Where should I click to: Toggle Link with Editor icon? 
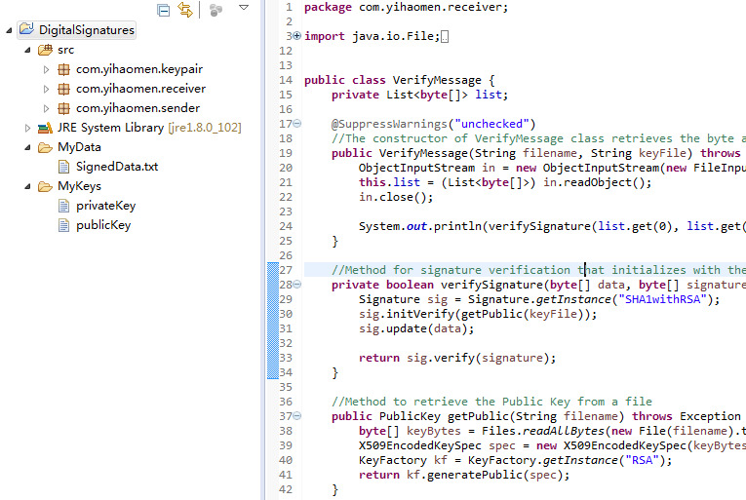click(185, 10)
